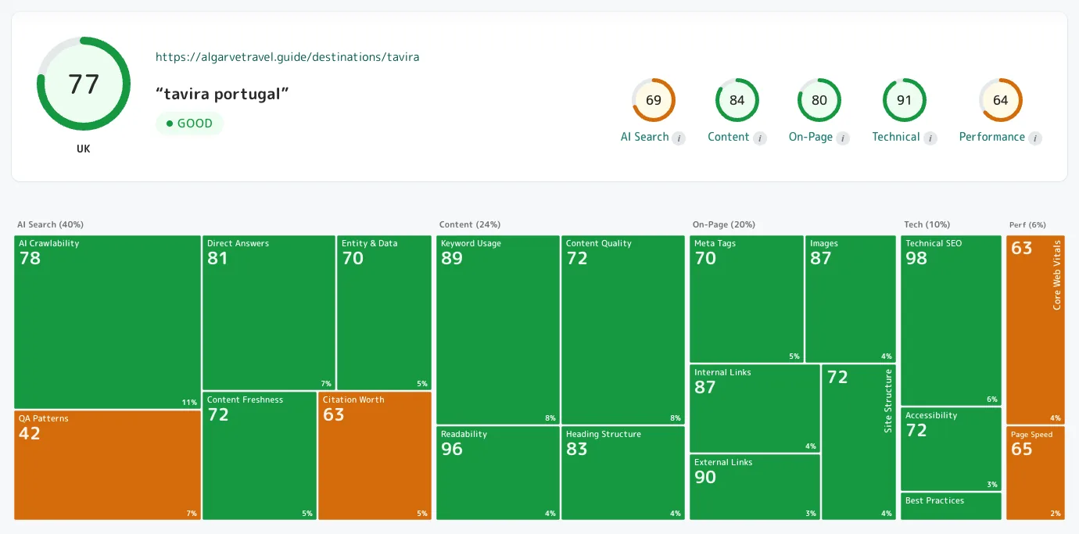Select the Internal Links tile

755,409
